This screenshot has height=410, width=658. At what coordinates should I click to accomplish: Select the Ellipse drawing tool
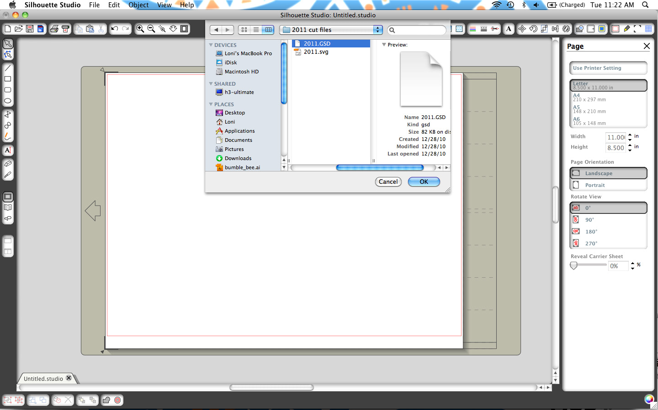coord(7,100)
